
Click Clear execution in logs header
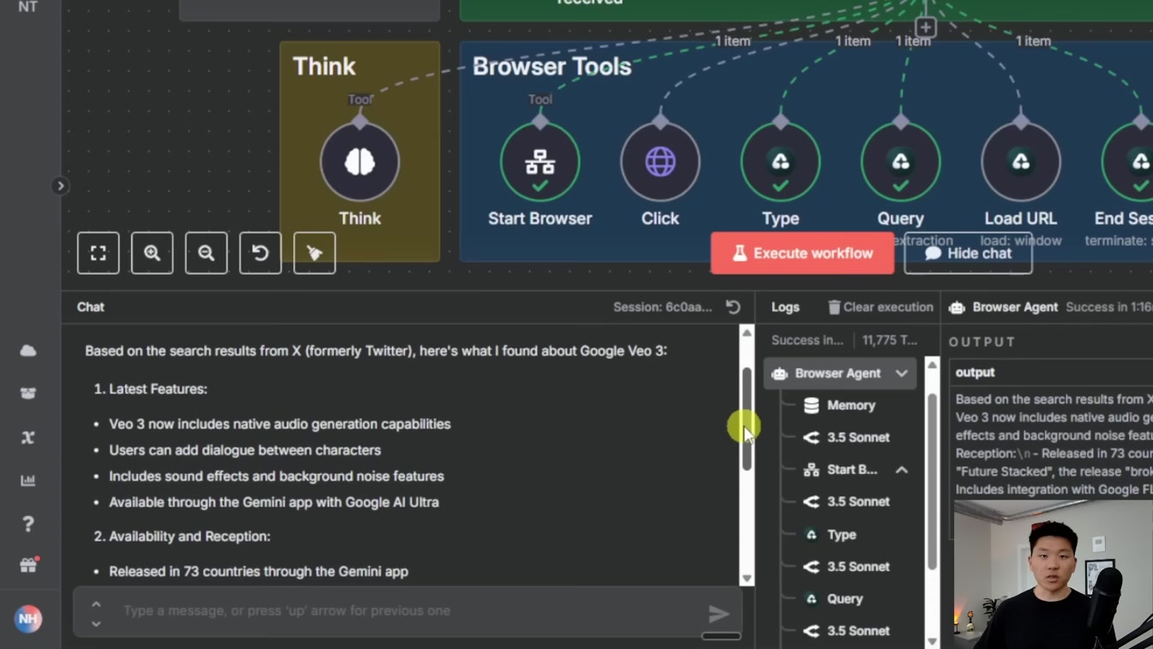coord(880,306)
